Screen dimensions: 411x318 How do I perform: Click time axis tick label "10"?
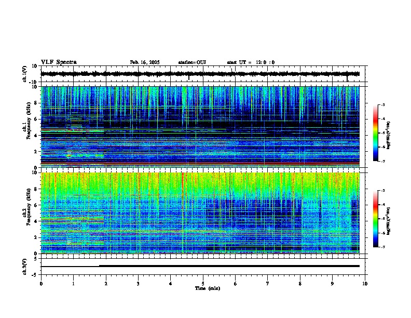coord(365,284)
